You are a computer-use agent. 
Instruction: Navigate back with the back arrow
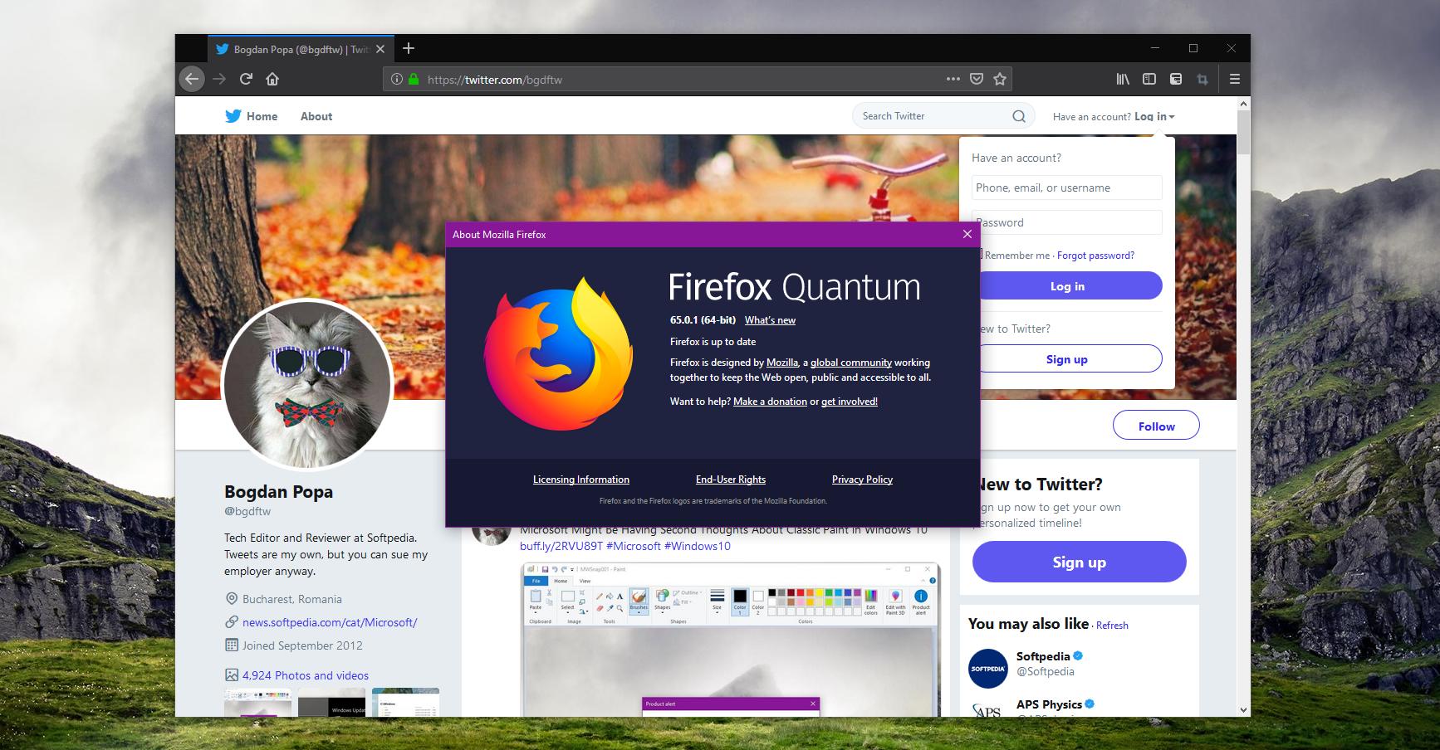(192, 79)
